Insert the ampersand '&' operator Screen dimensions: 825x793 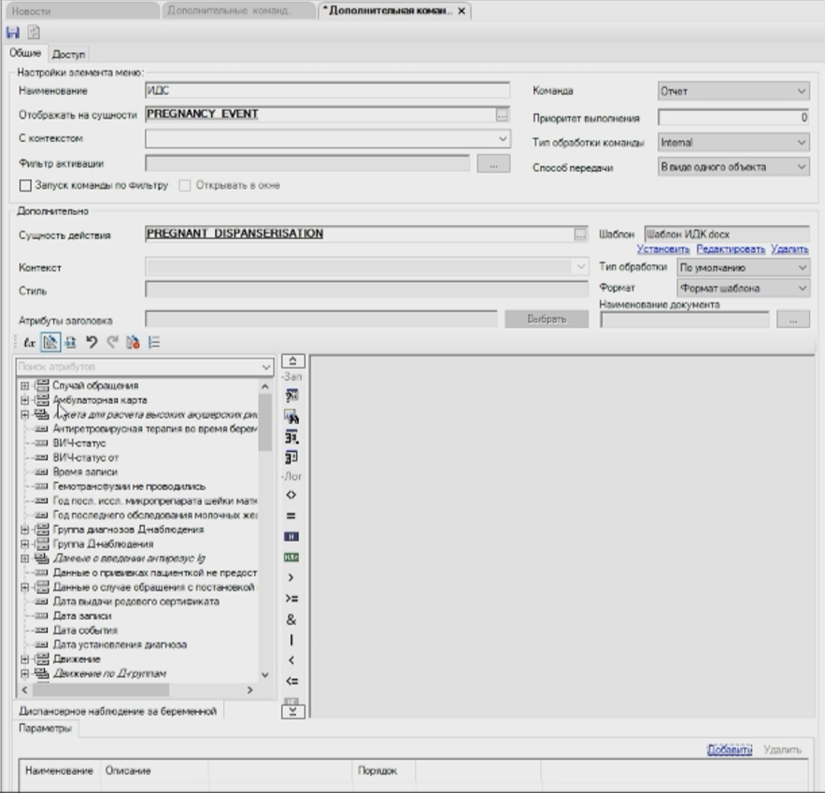pos(291,619)
